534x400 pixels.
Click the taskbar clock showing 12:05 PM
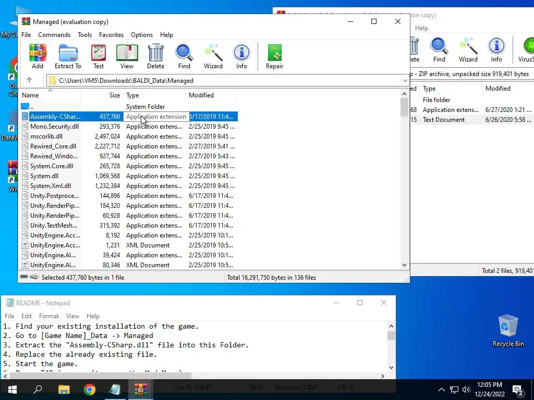[x=489, y=390]
